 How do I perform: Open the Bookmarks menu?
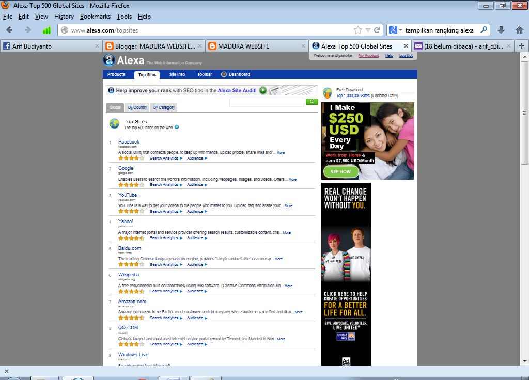(95, 17)
